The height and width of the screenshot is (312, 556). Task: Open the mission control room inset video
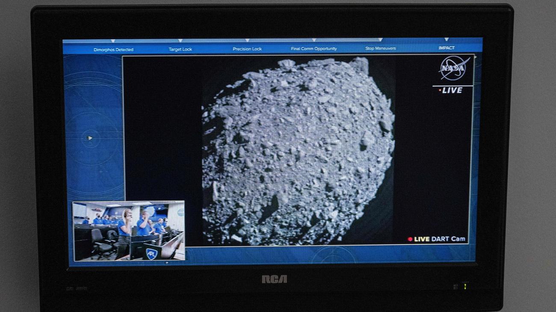pos(129,230)
